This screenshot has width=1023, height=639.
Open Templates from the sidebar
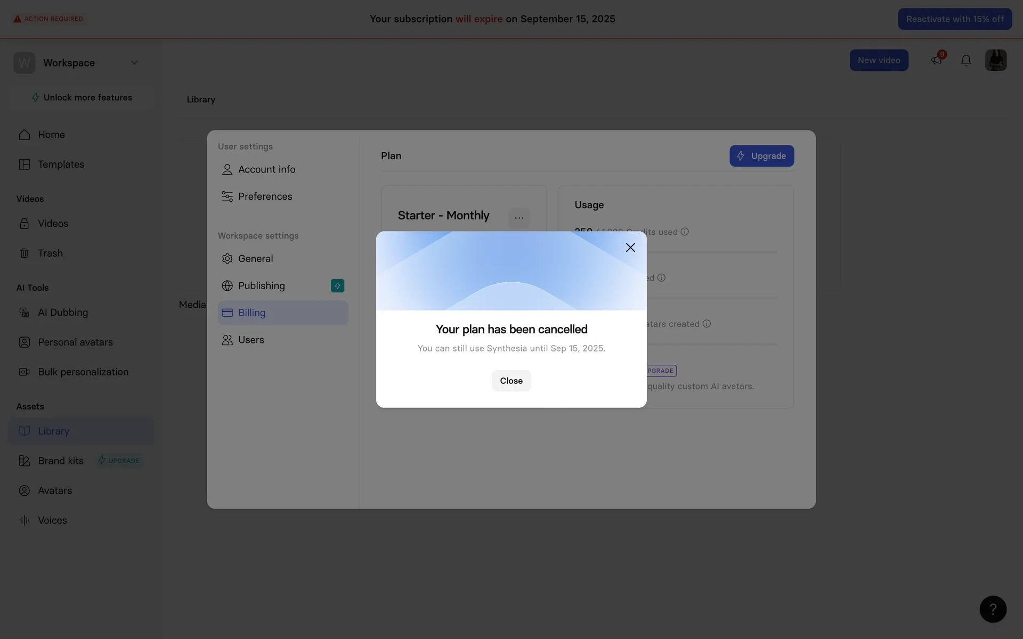(x=81, y=165)
